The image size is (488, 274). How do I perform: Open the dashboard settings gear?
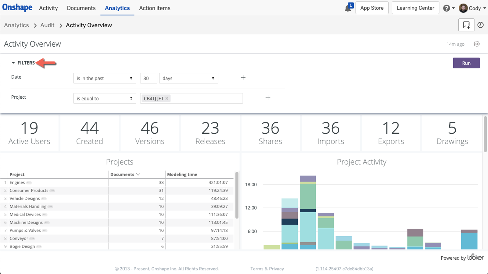476,44
